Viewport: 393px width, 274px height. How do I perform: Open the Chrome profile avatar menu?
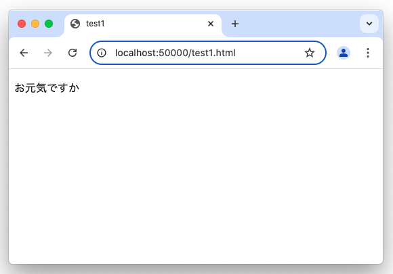point(344,53)
